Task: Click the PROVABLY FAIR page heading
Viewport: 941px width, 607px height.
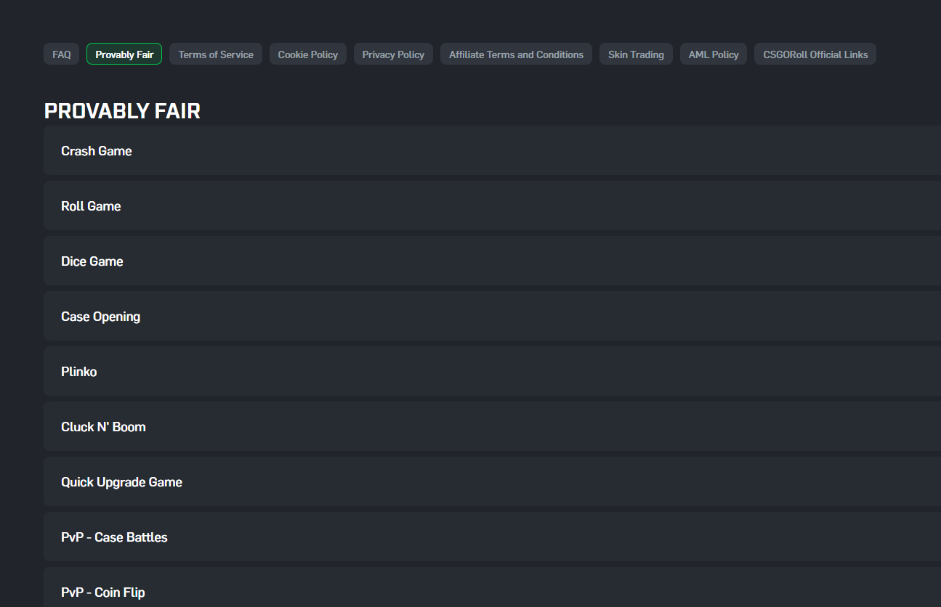Action: (122, 111)
